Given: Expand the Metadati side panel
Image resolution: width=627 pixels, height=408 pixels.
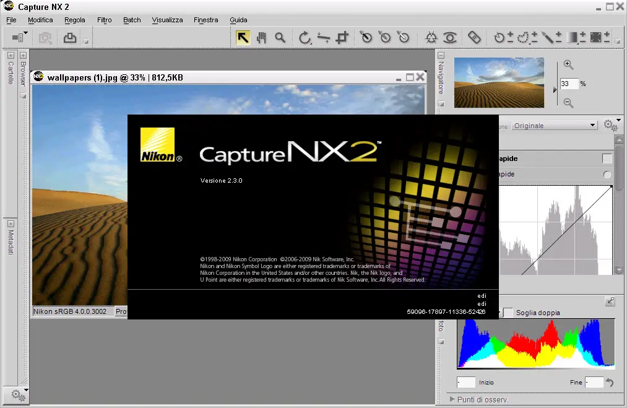Looking at the screenshot, I should (x=11, y=224).
